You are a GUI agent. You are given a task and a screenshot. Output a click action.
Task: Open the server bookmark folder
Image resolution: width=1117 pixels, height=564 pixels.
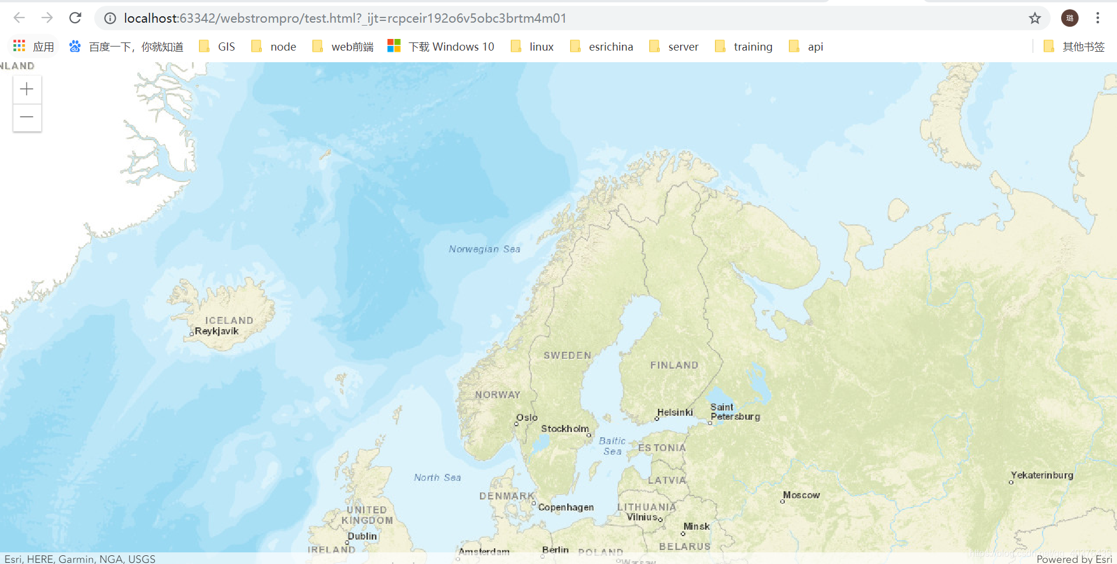[674, 47]
